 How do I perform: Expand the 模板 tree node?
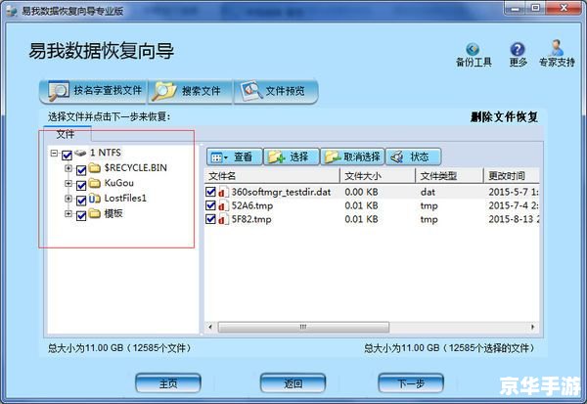pos(68,214)
